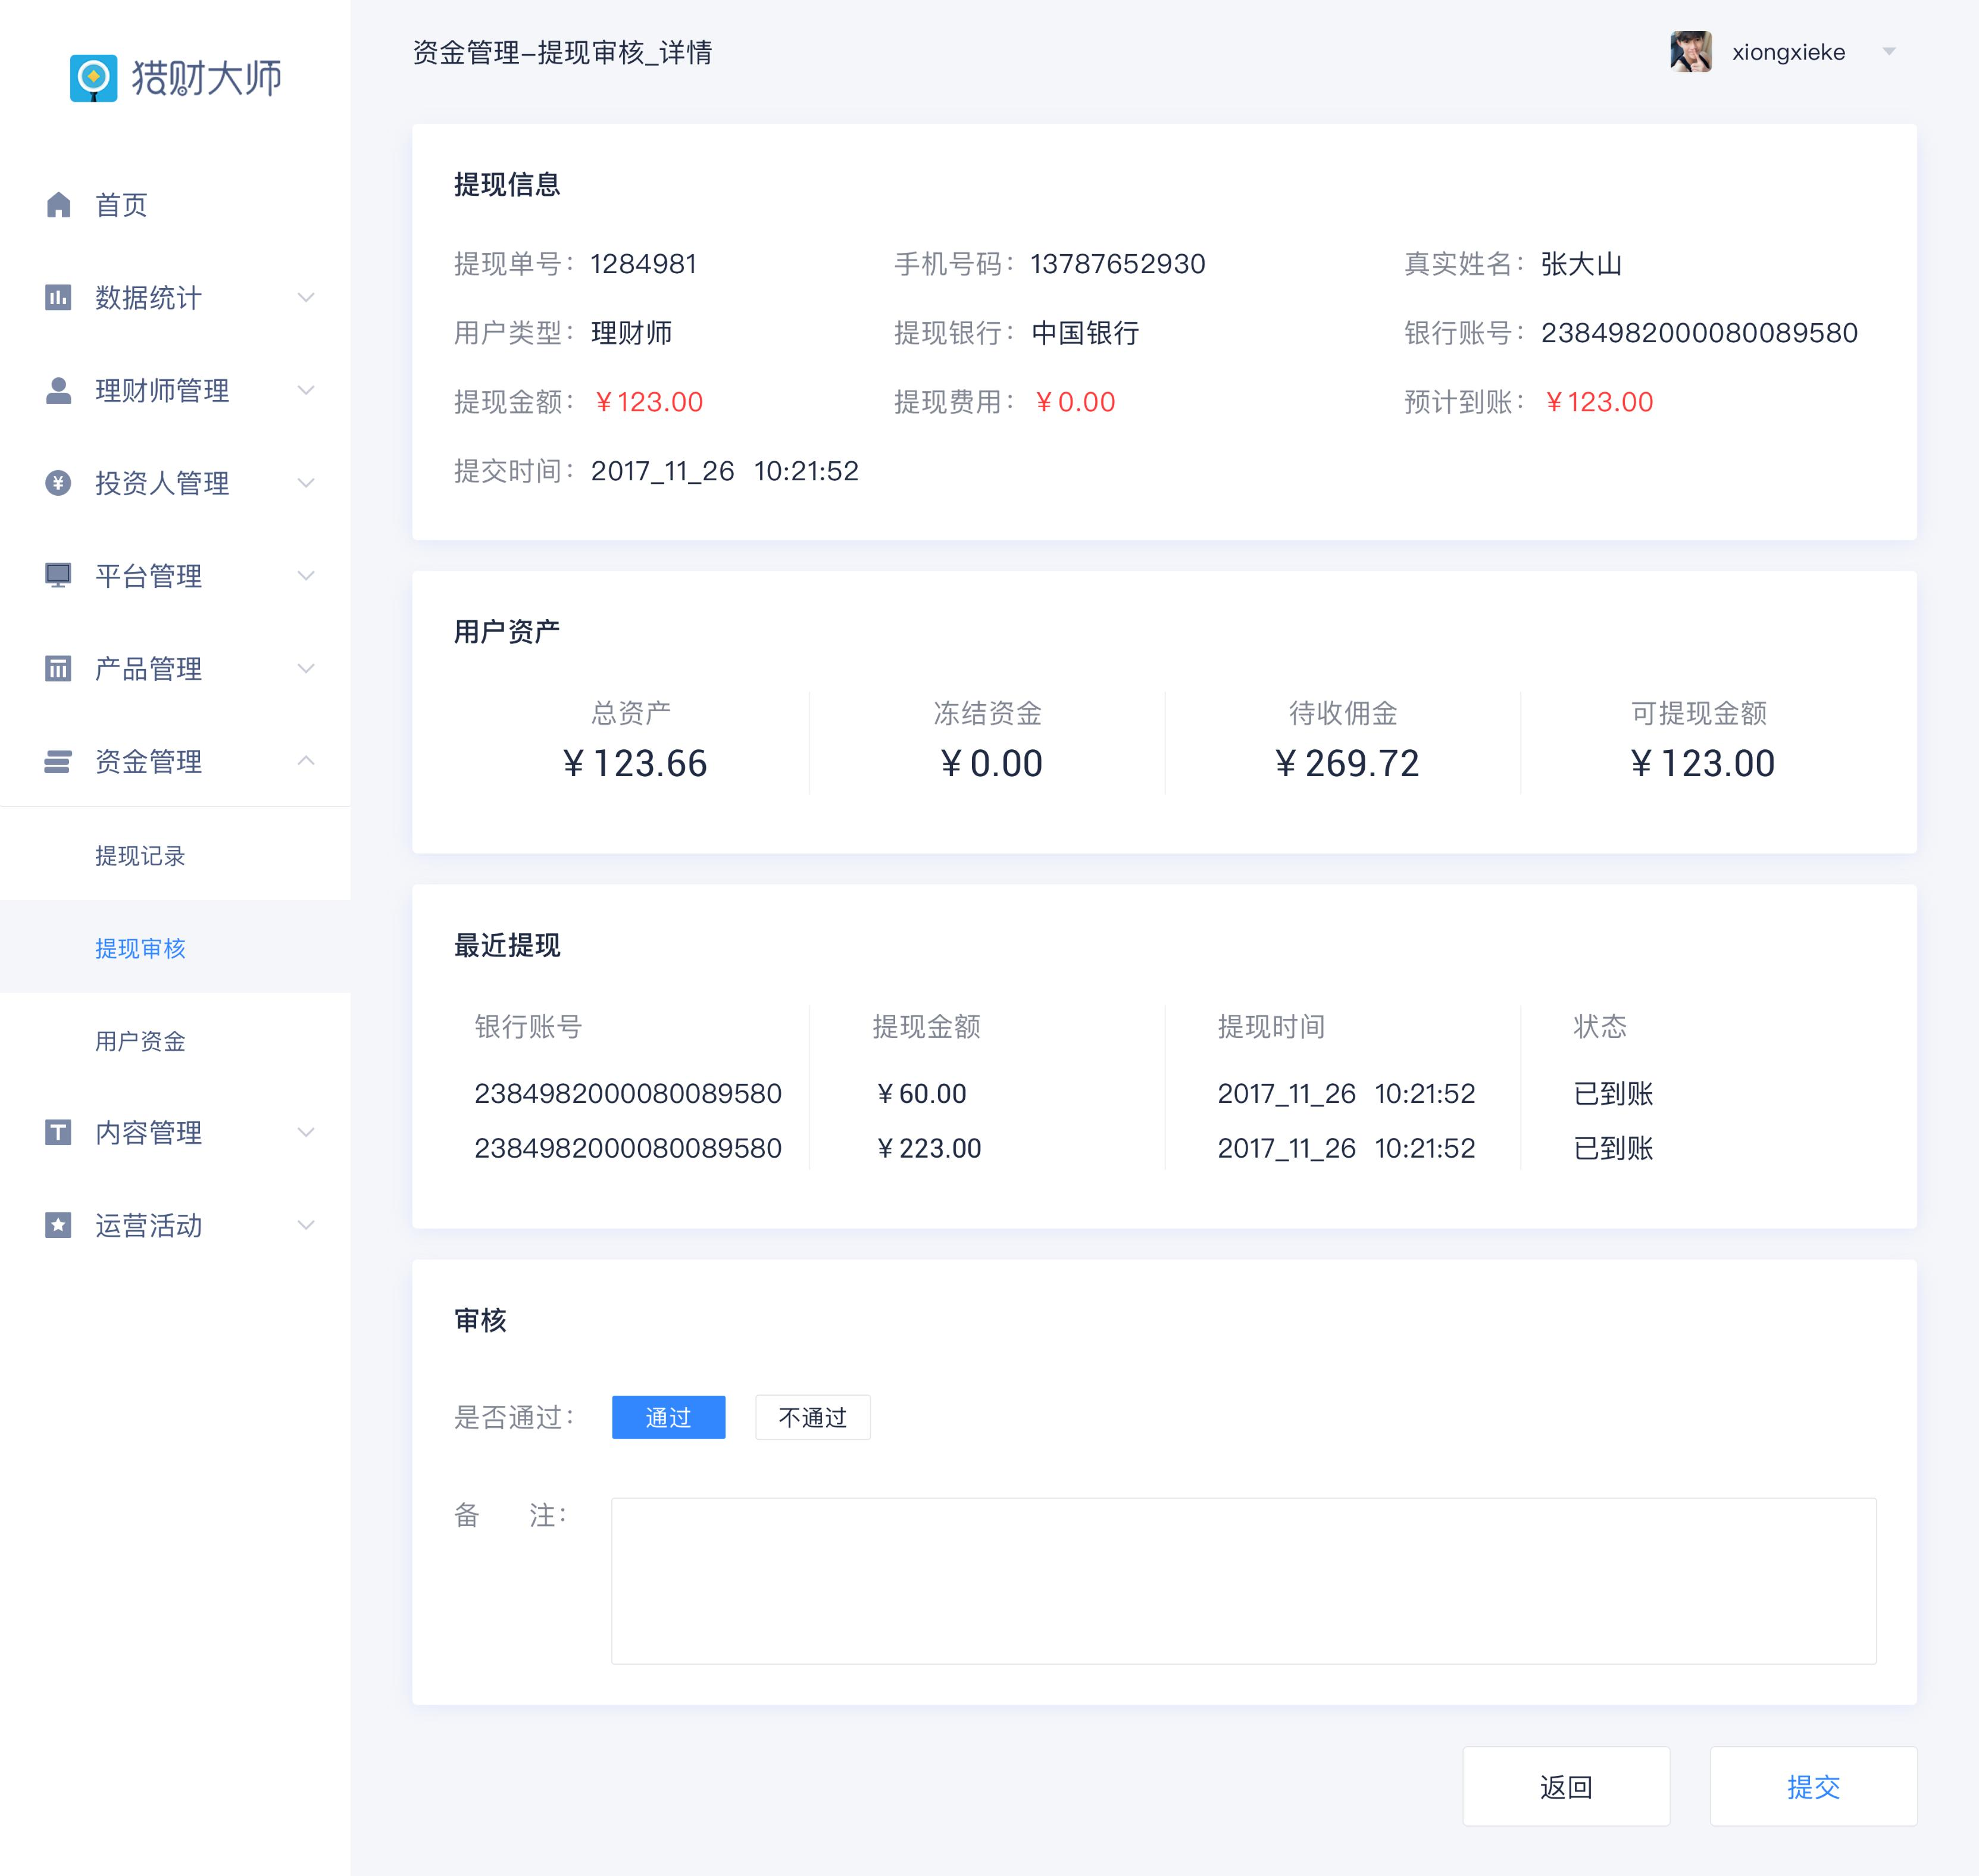Image resolution: width=1979 pixels, height=1876 pixels.
Task: Click the 产品管理 sidebar icon
Action: tap(59, 668)
